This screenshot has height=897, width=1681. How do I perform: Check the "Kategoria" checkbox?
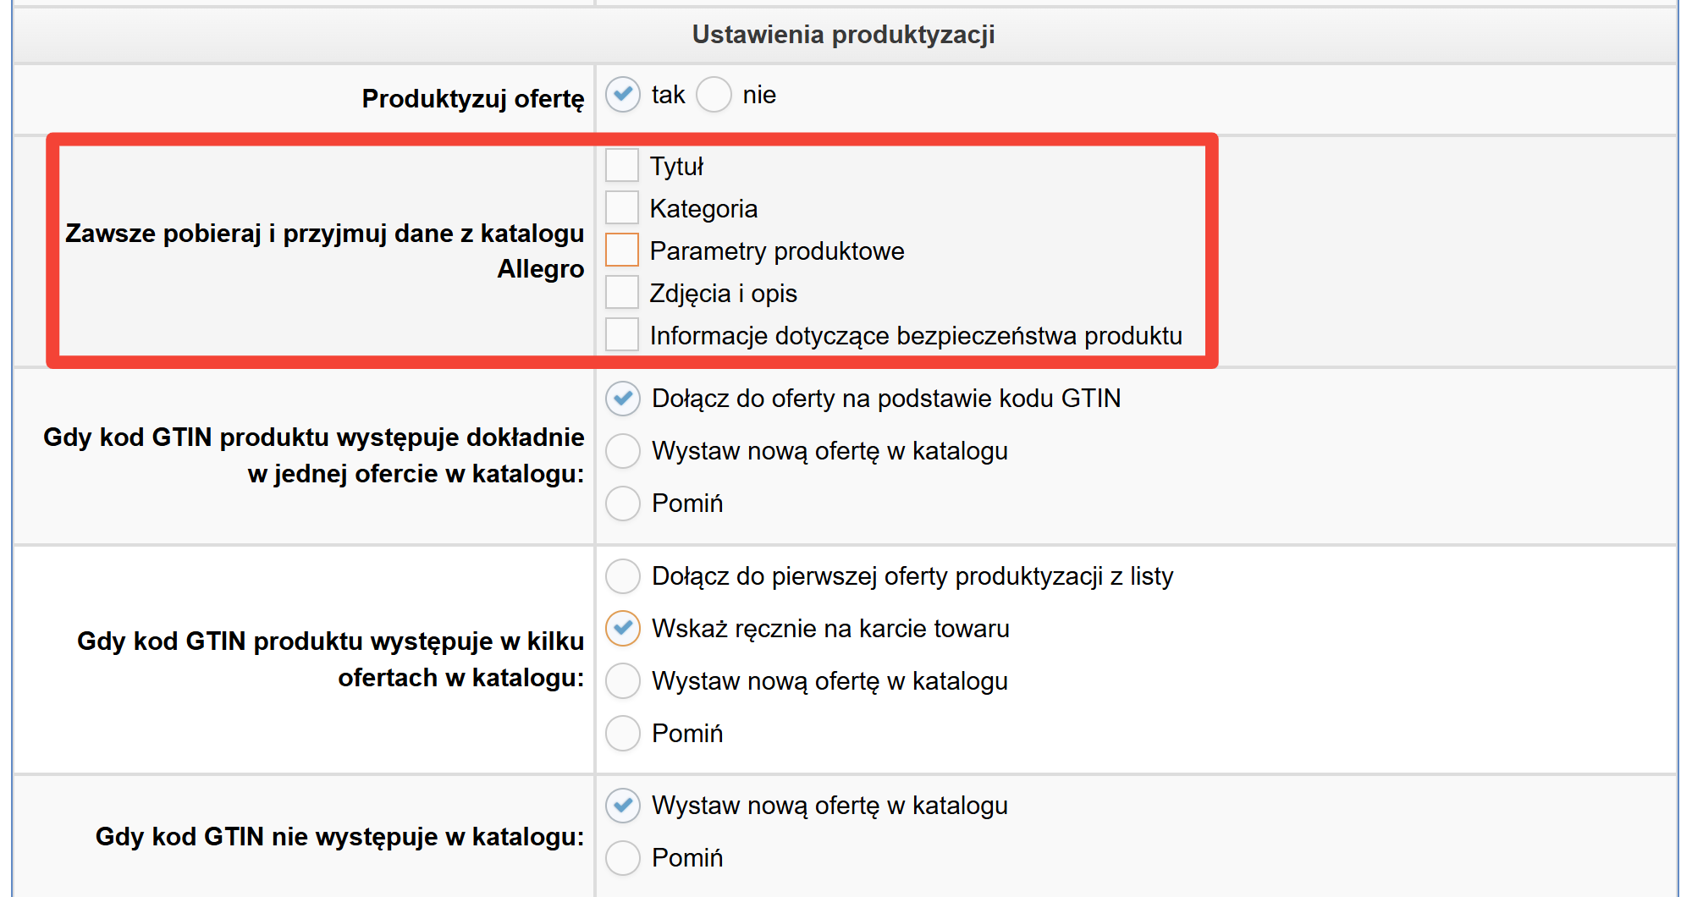click(622, 207)
